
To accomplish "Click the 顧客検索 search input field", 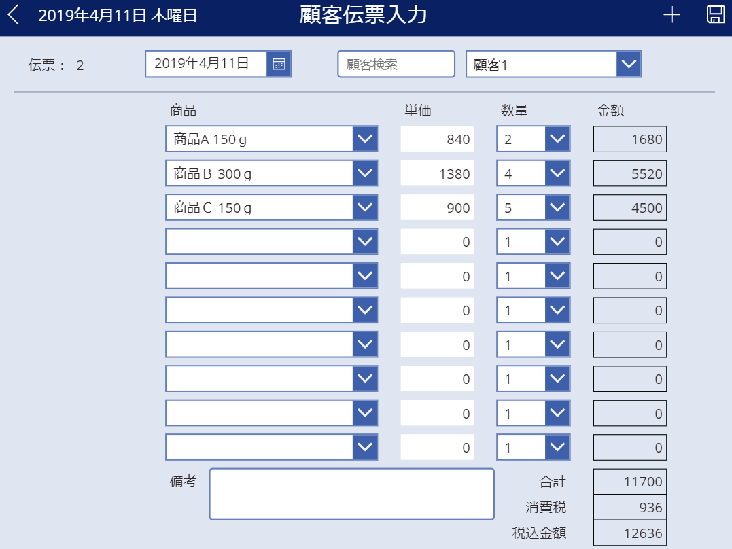I will tap(396, 64).
